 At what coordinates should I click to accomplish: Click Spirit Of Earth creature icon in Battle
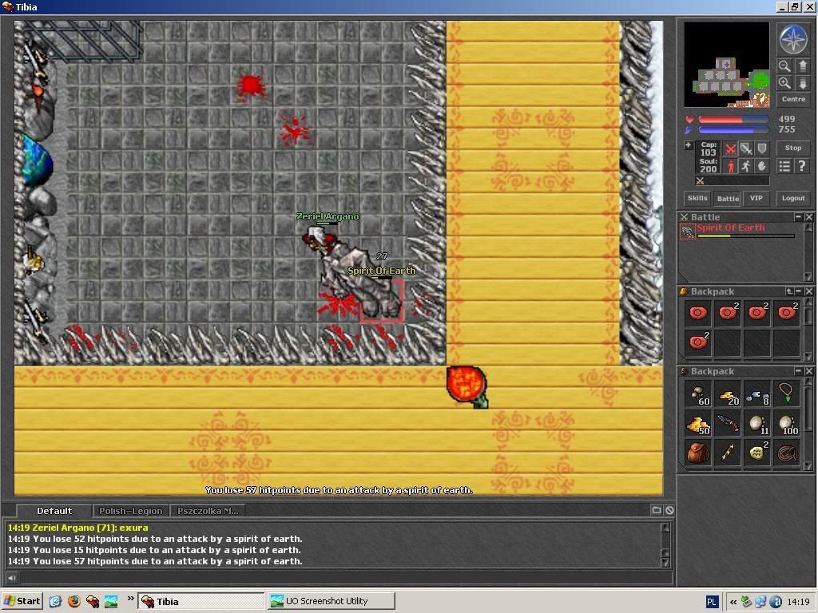point(688,231)
